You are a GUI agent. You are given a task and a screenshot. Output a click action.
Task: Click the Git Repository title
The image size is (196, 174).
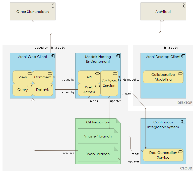click(x=98, y=122)
